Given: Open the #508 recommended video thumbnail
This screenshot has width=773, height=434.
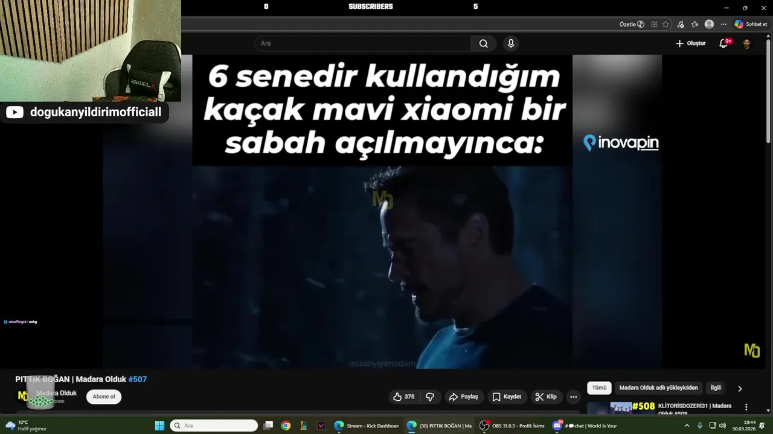Looking at the screenshot, I should [620, 408].
